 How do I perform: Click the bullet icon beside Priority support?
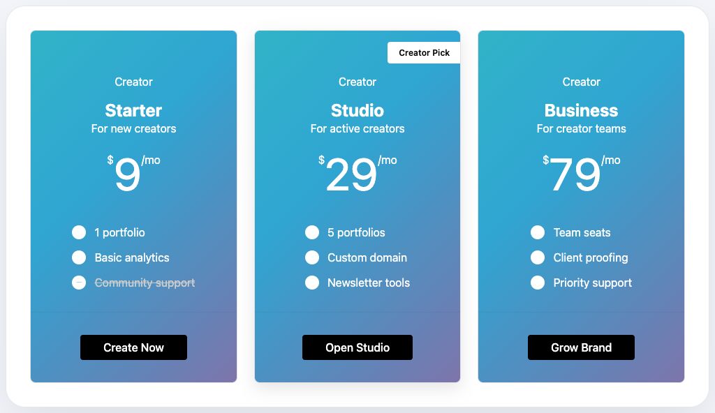pyautogui.click(x=538, y=283)
